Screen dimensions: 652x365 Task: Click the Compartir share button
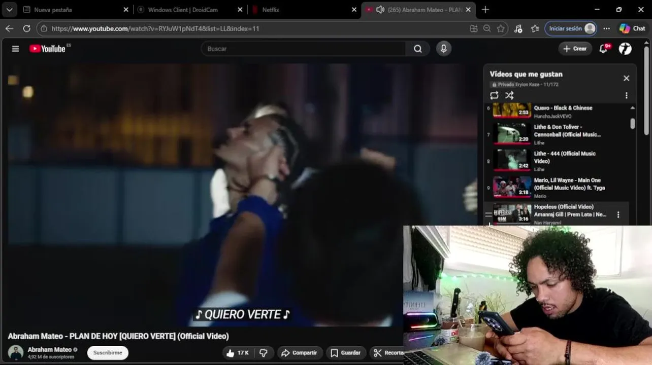(299, 353)
